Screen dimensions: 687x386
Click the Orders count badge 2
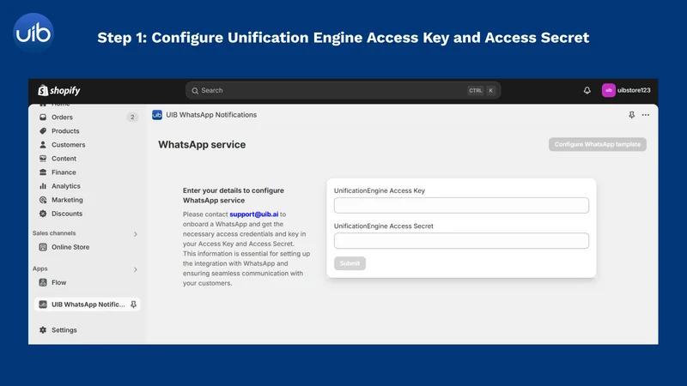[132, 118]
